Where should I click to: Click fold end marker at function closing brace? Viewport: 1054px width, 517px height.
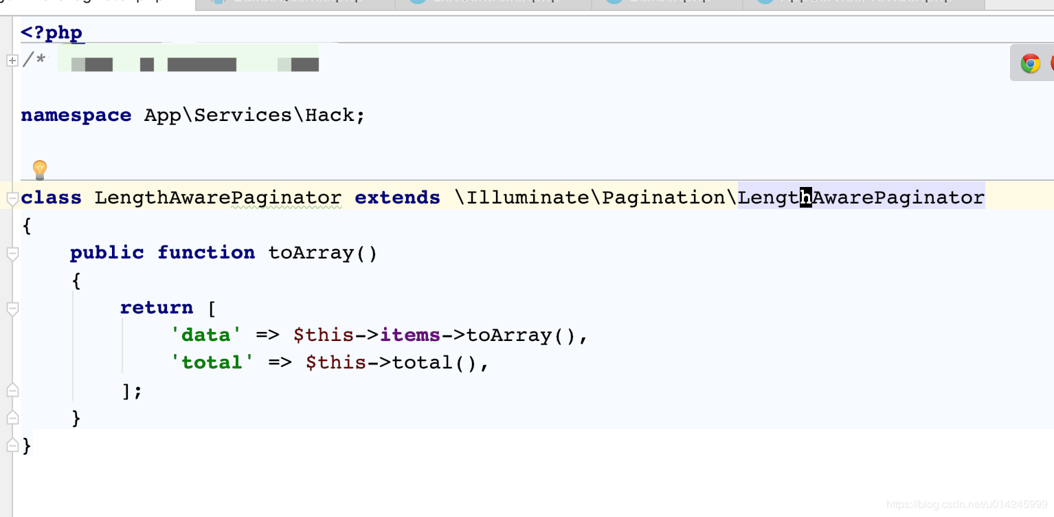coord(12,418)
